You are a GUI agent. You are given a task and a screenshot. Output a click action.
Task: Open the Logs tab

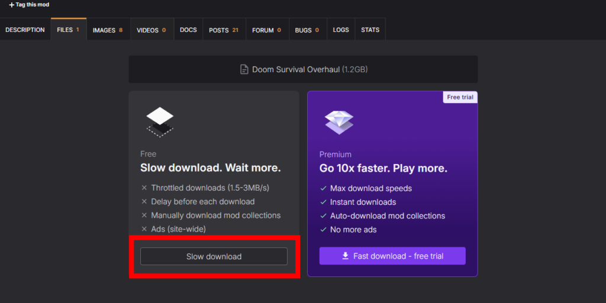click(x=341, y=30)
